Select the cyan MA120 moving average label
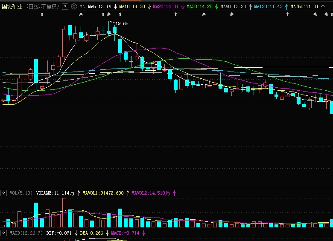Screen dimensions: 333x241 point(268,7)
